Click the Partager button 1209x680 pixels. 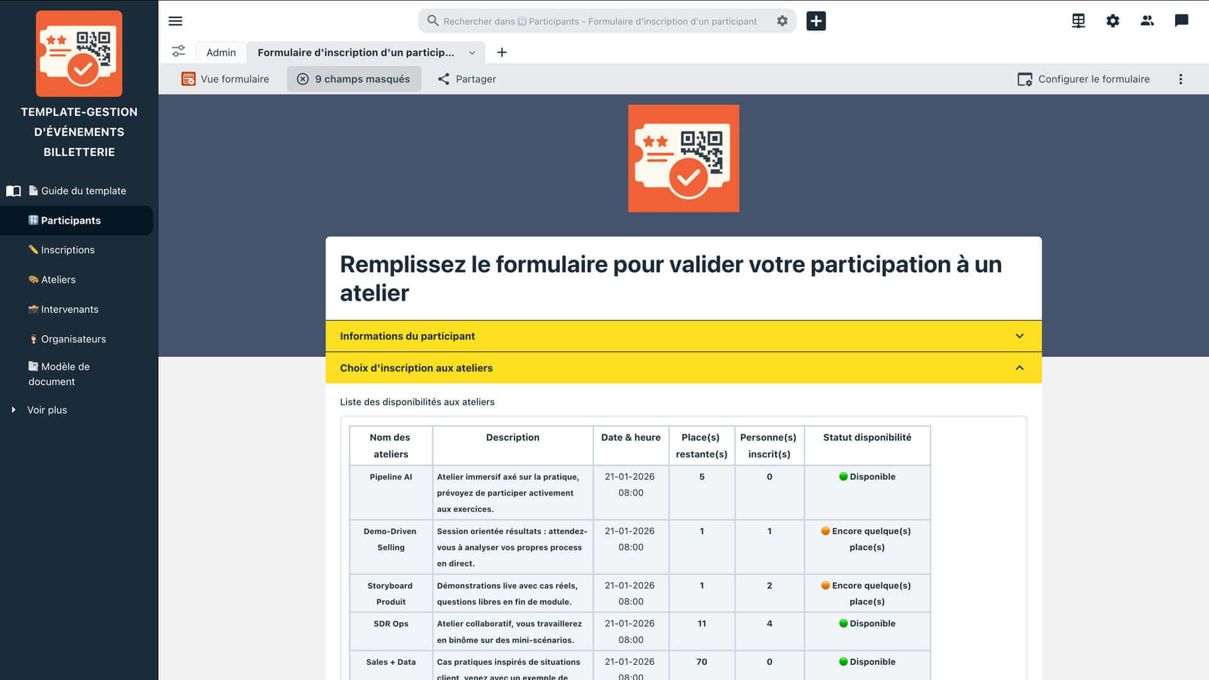(467, 79)
